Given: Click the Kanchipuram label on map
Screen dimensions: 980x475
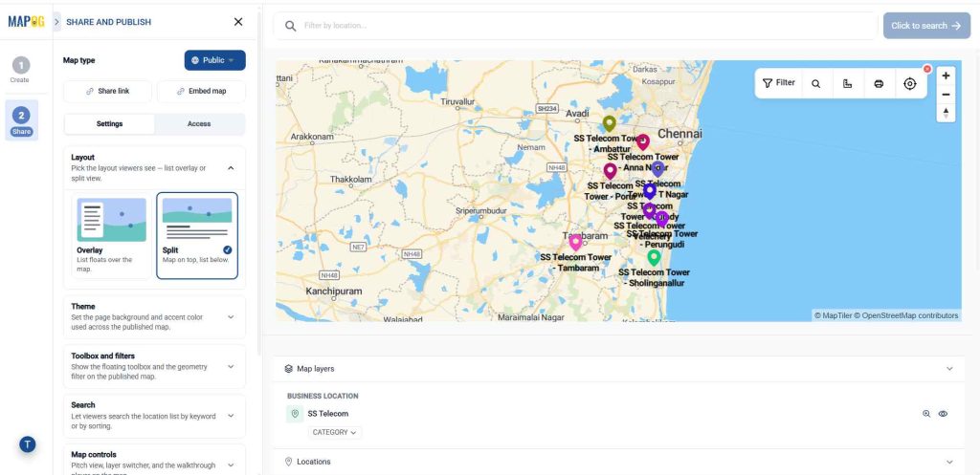Looking at the screenshot, I should [x=334, y=291].
